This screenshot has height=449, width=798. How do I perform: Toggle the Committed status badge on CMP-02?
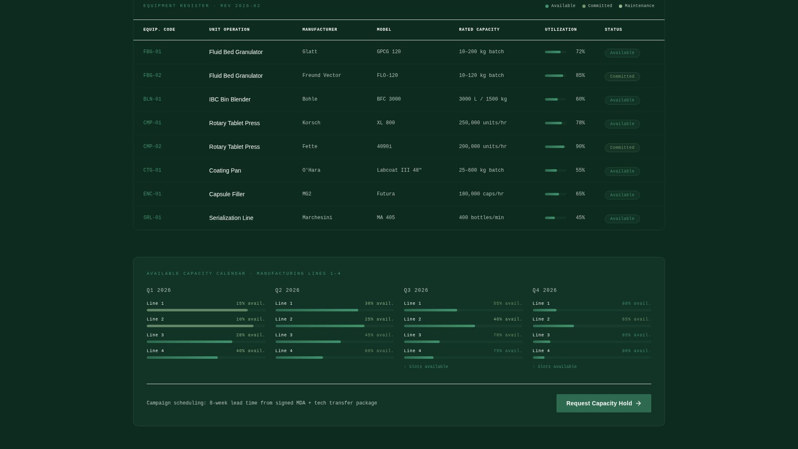(622, 148)
